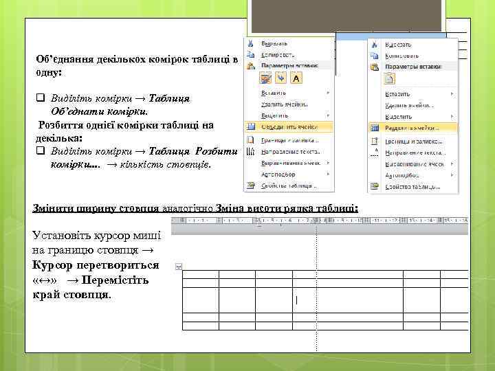Expand Выделить submenu arrow in Объединить ячейки menu
This screenshot has width=495, height=371.
click(x=329, y=115)
